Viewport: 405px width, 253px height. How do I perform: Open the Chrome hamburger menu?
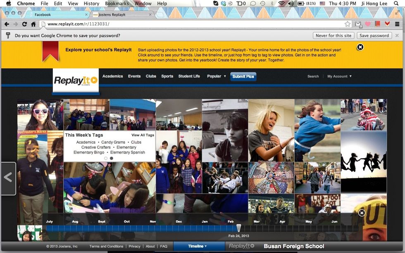pyautogui.click(x=397, y=24)
